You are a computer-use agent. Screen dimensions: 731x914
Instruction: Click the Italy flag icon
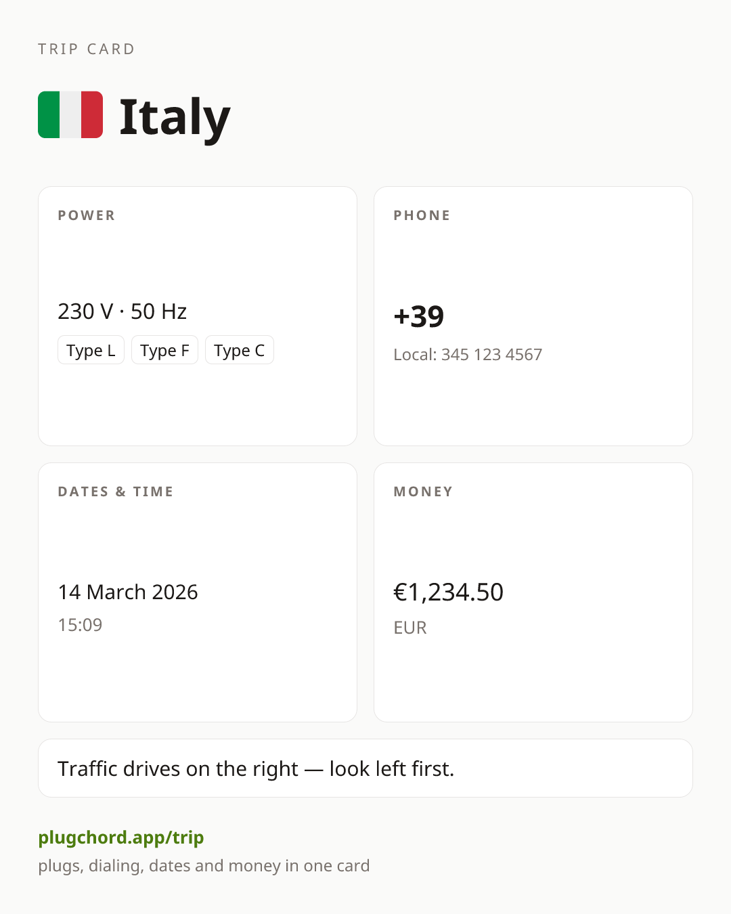pyautogui.click(x=70, y=114)
